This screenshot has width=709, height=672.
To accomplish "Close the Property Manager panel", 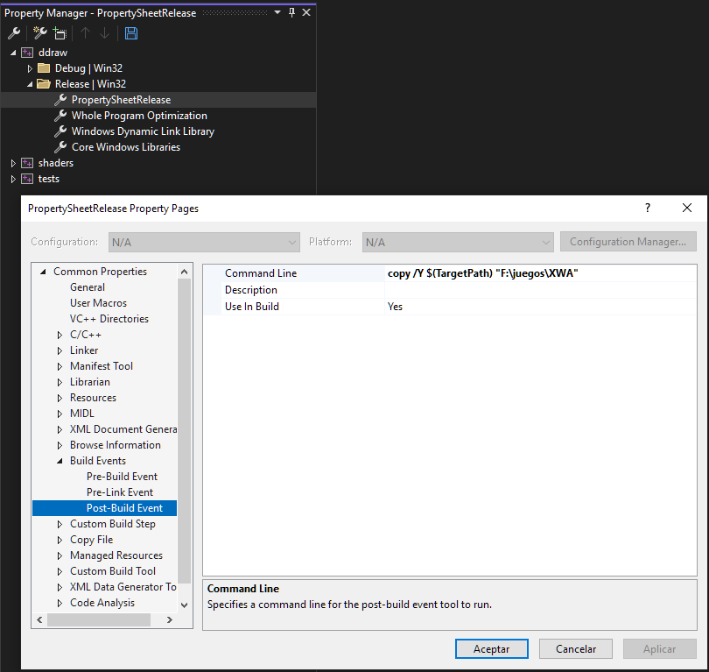I will click(306, 12).
